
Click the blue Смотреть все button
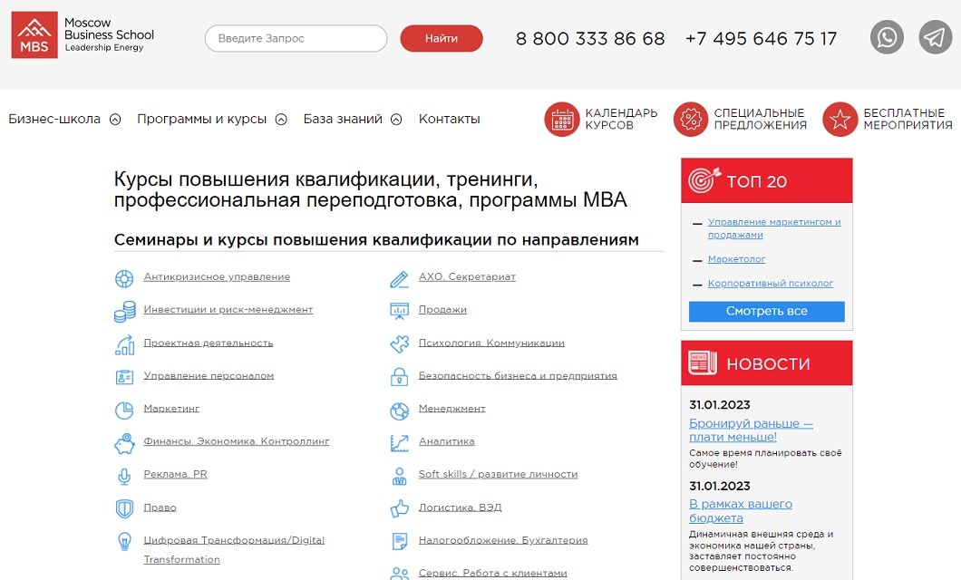[767, 311]
